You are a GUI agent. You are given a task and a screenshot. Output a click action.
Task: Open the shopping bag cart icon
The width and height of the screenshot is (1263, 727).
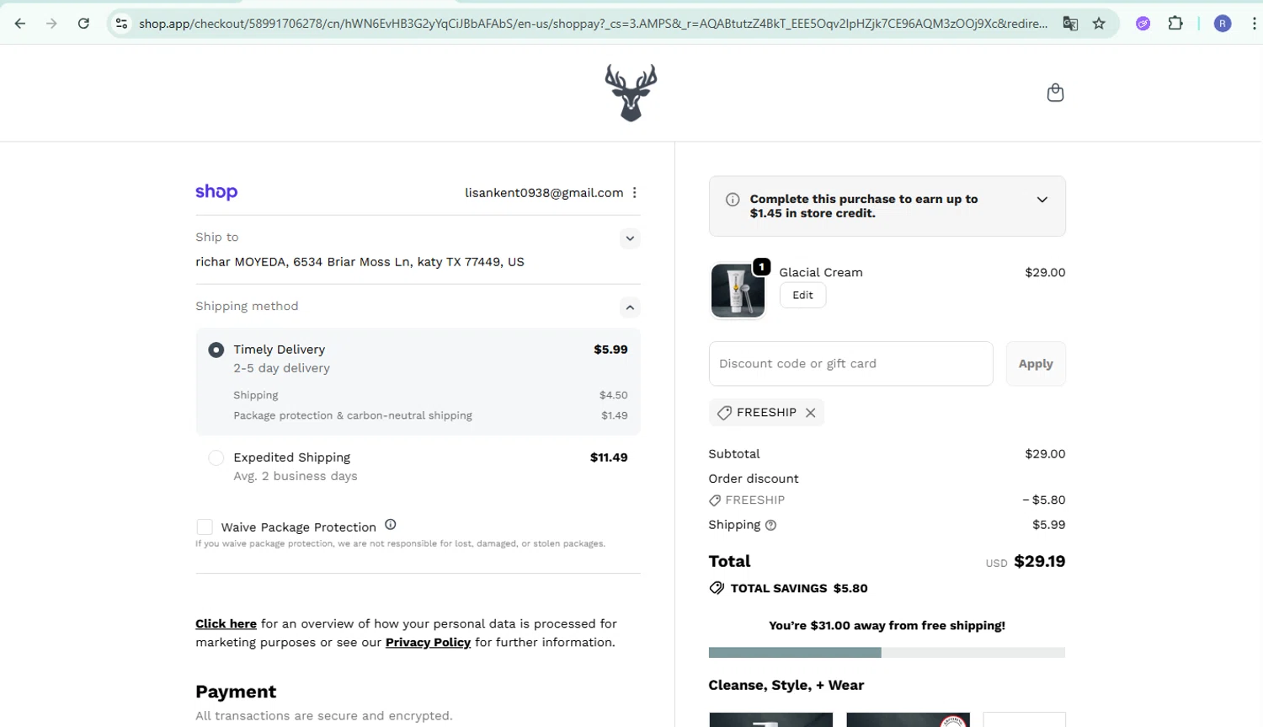(1055, 93)
